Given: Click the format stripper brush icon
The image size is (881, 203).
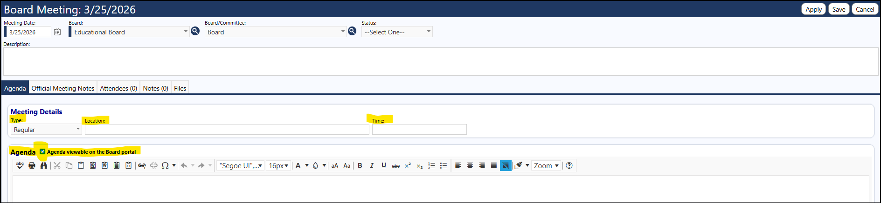Looking at the screenshot, I should coord(518,165).
